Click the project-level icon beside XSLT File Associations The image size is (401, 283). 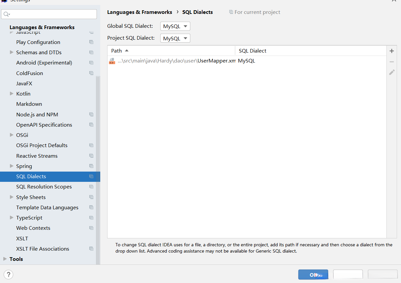[x=91, y=249]
